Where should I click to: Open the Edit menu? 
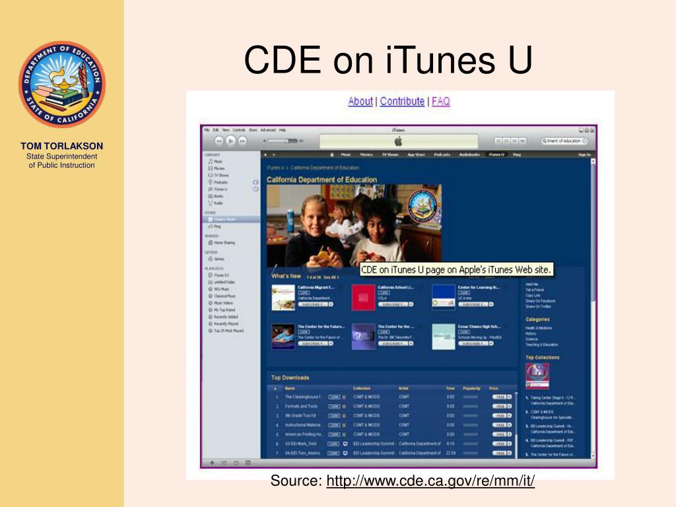[x=216, y=130]
